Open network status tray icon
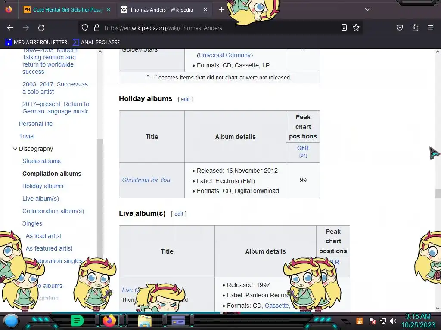This screenshot has width=441, height=330. pos(383,321)
